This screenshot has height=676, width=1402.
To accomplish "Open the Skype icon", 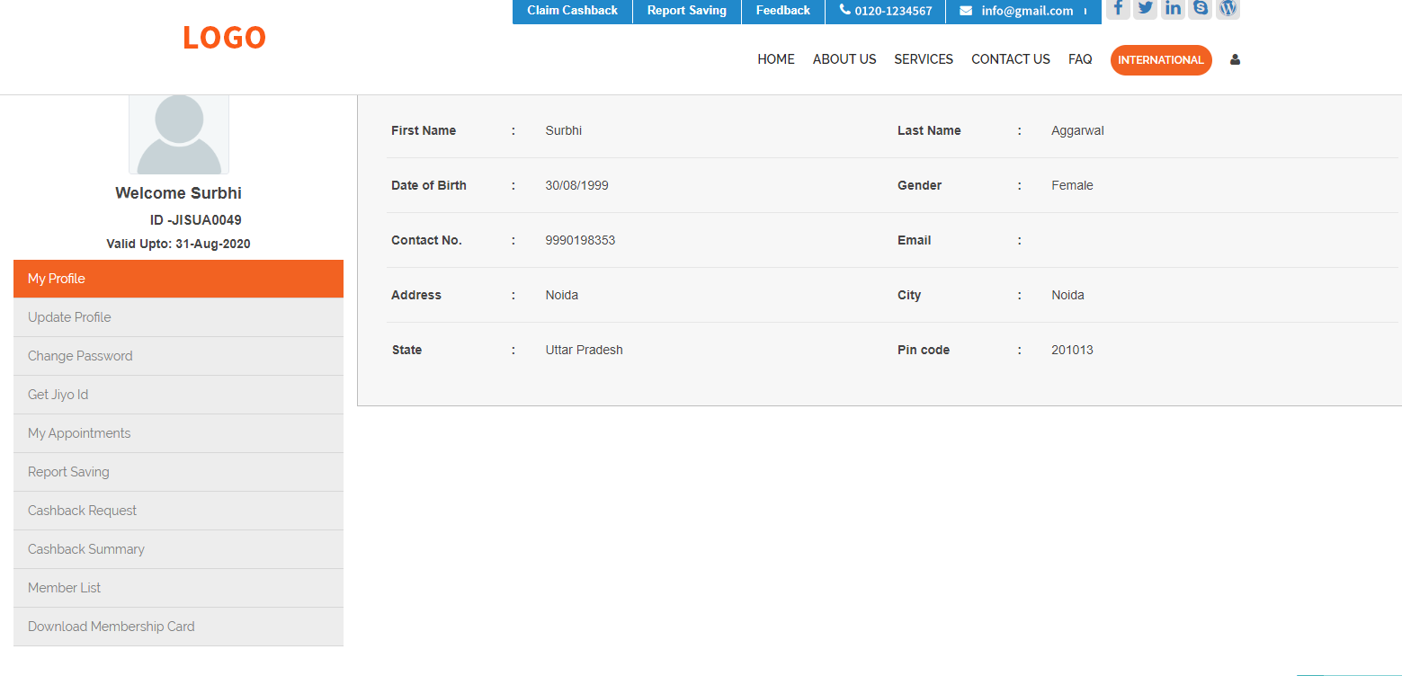I will point(1200,9).
